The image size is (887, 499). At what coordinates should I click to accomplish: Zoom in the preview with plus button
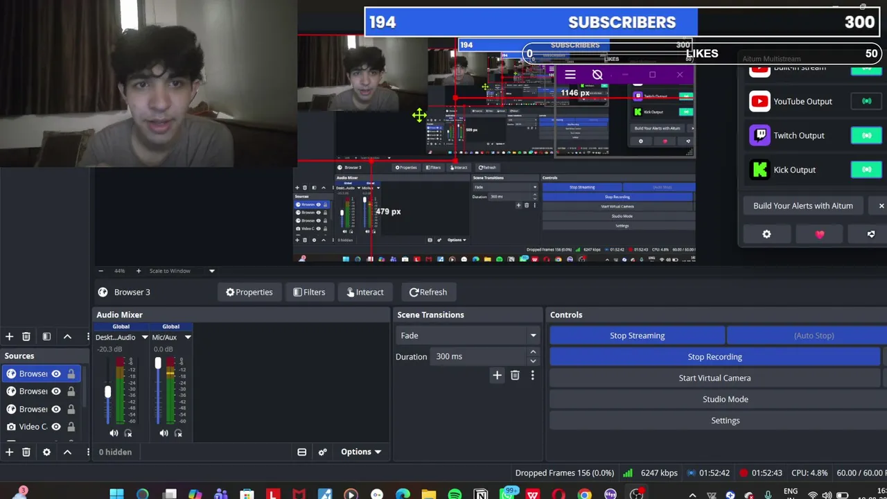coord(138,271)
